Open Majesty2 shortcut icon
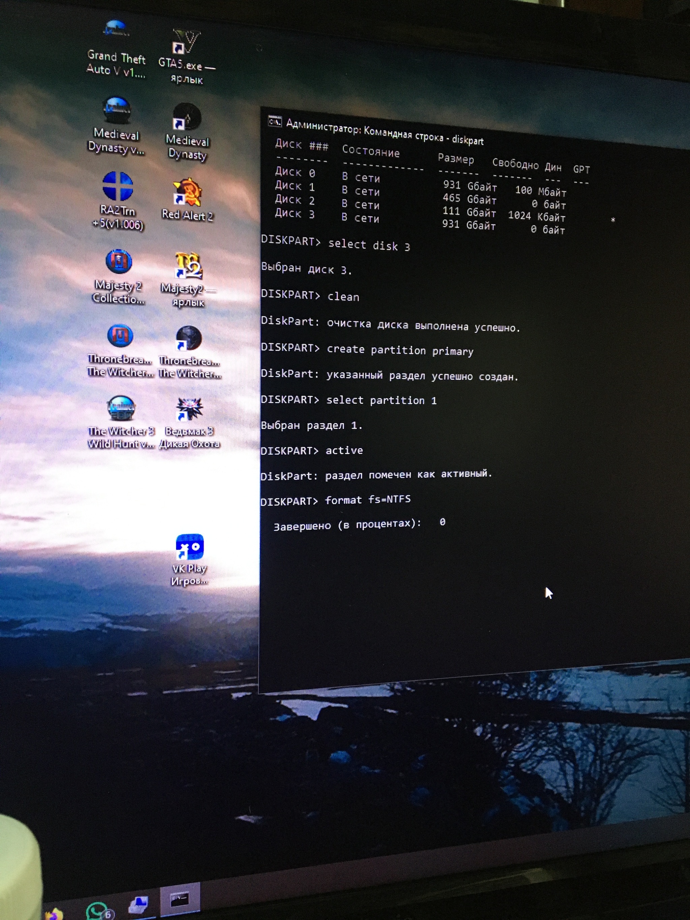The image size is (690, 920). pos(188,266)
